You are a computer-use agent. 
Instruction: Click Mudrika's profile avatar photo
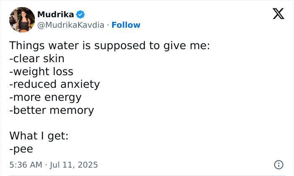pyautogui.click(x=21, y=19)
